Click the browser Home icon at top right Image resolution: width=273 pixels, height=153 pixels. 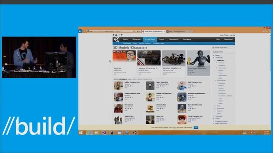click(264, 31)
